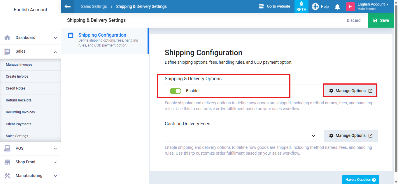Screen dimensions: 398x184
Task: Click Manage Options for Shipping & Delivery
Action: click(351, 91)
